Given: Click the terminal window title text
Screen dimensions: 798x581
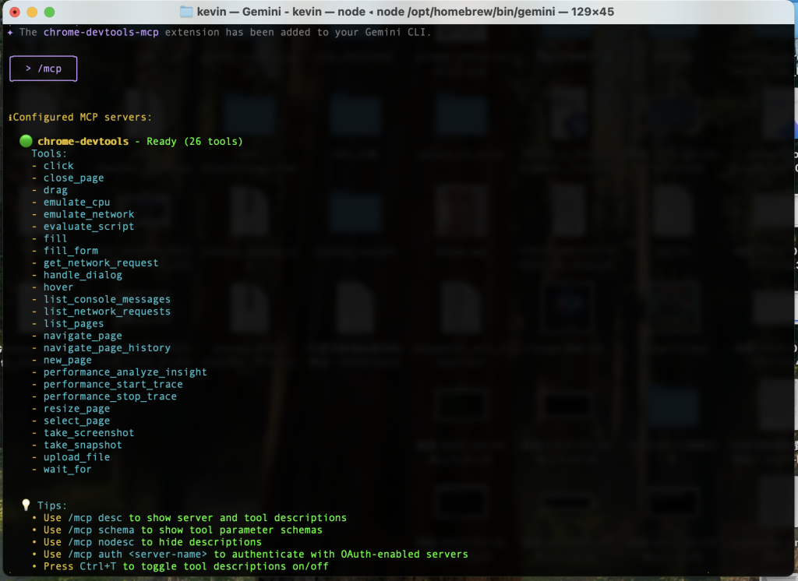Looking at the screenshot, I should [x=405, y=12].
